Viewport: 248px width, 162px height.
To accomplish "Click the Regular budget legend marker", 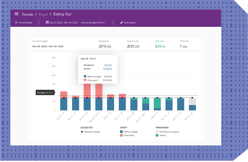I will [82, 132].
